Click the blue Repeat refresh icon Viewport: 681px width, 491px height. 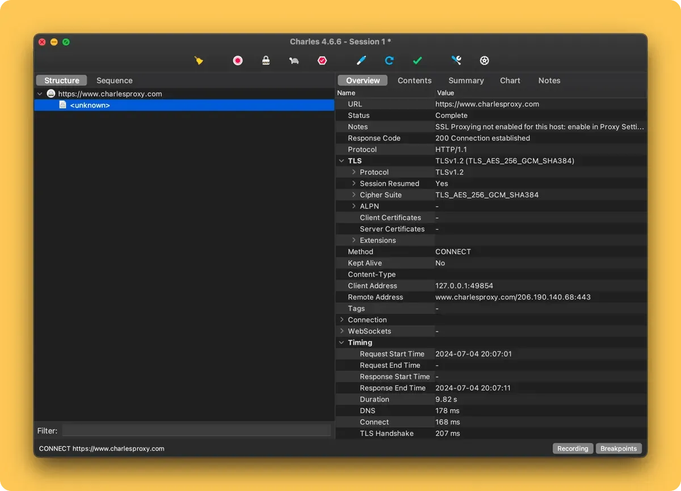389,61
